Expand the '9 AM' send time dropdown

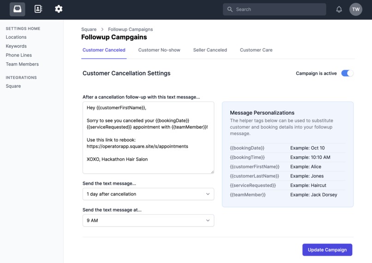coord(148,220)
